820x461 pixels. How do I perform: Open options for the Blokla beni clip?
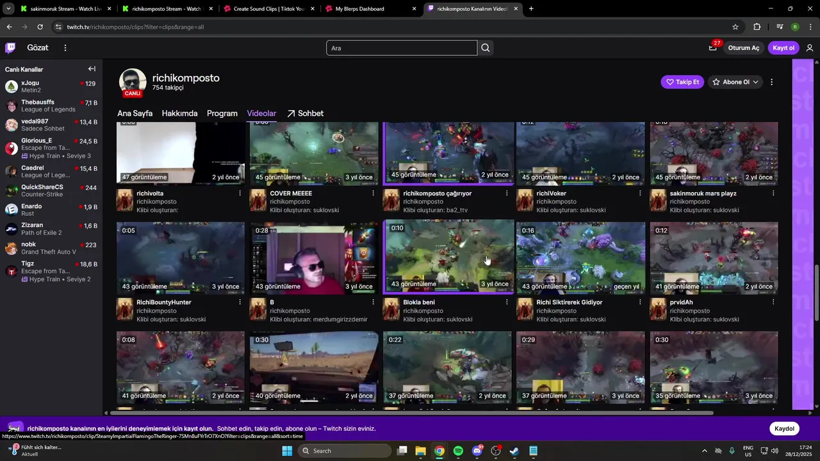(507, 302)
